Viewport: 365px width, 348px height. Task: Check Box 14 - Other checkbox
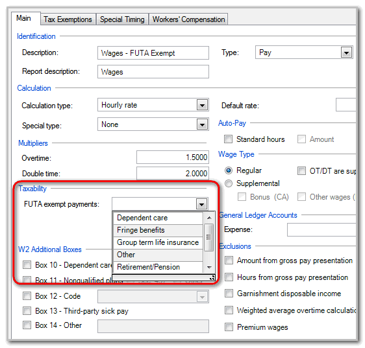(x=27, y=325)
